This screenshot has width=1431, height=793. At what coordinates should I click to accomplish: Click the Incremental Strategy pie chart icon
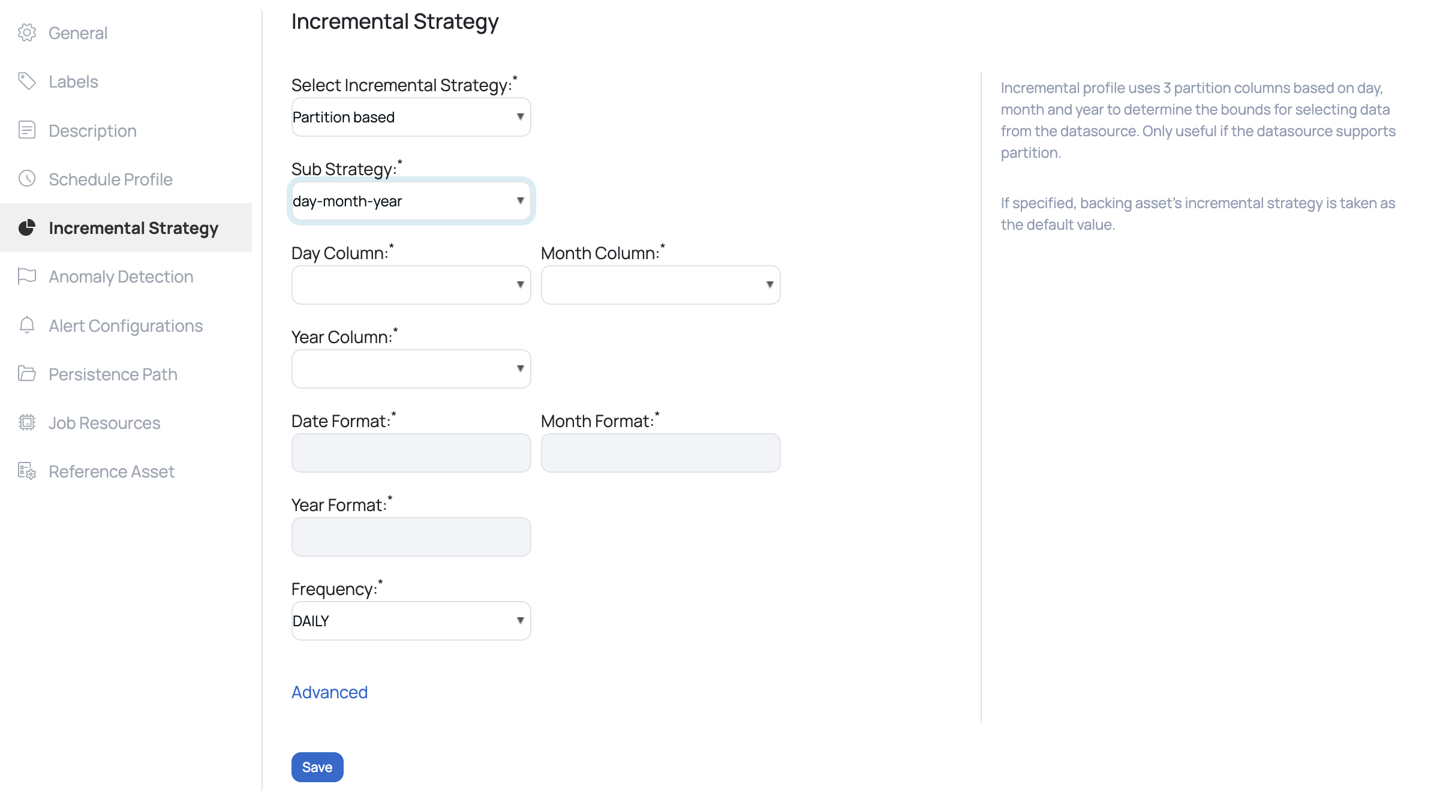(x=27, y=228)
